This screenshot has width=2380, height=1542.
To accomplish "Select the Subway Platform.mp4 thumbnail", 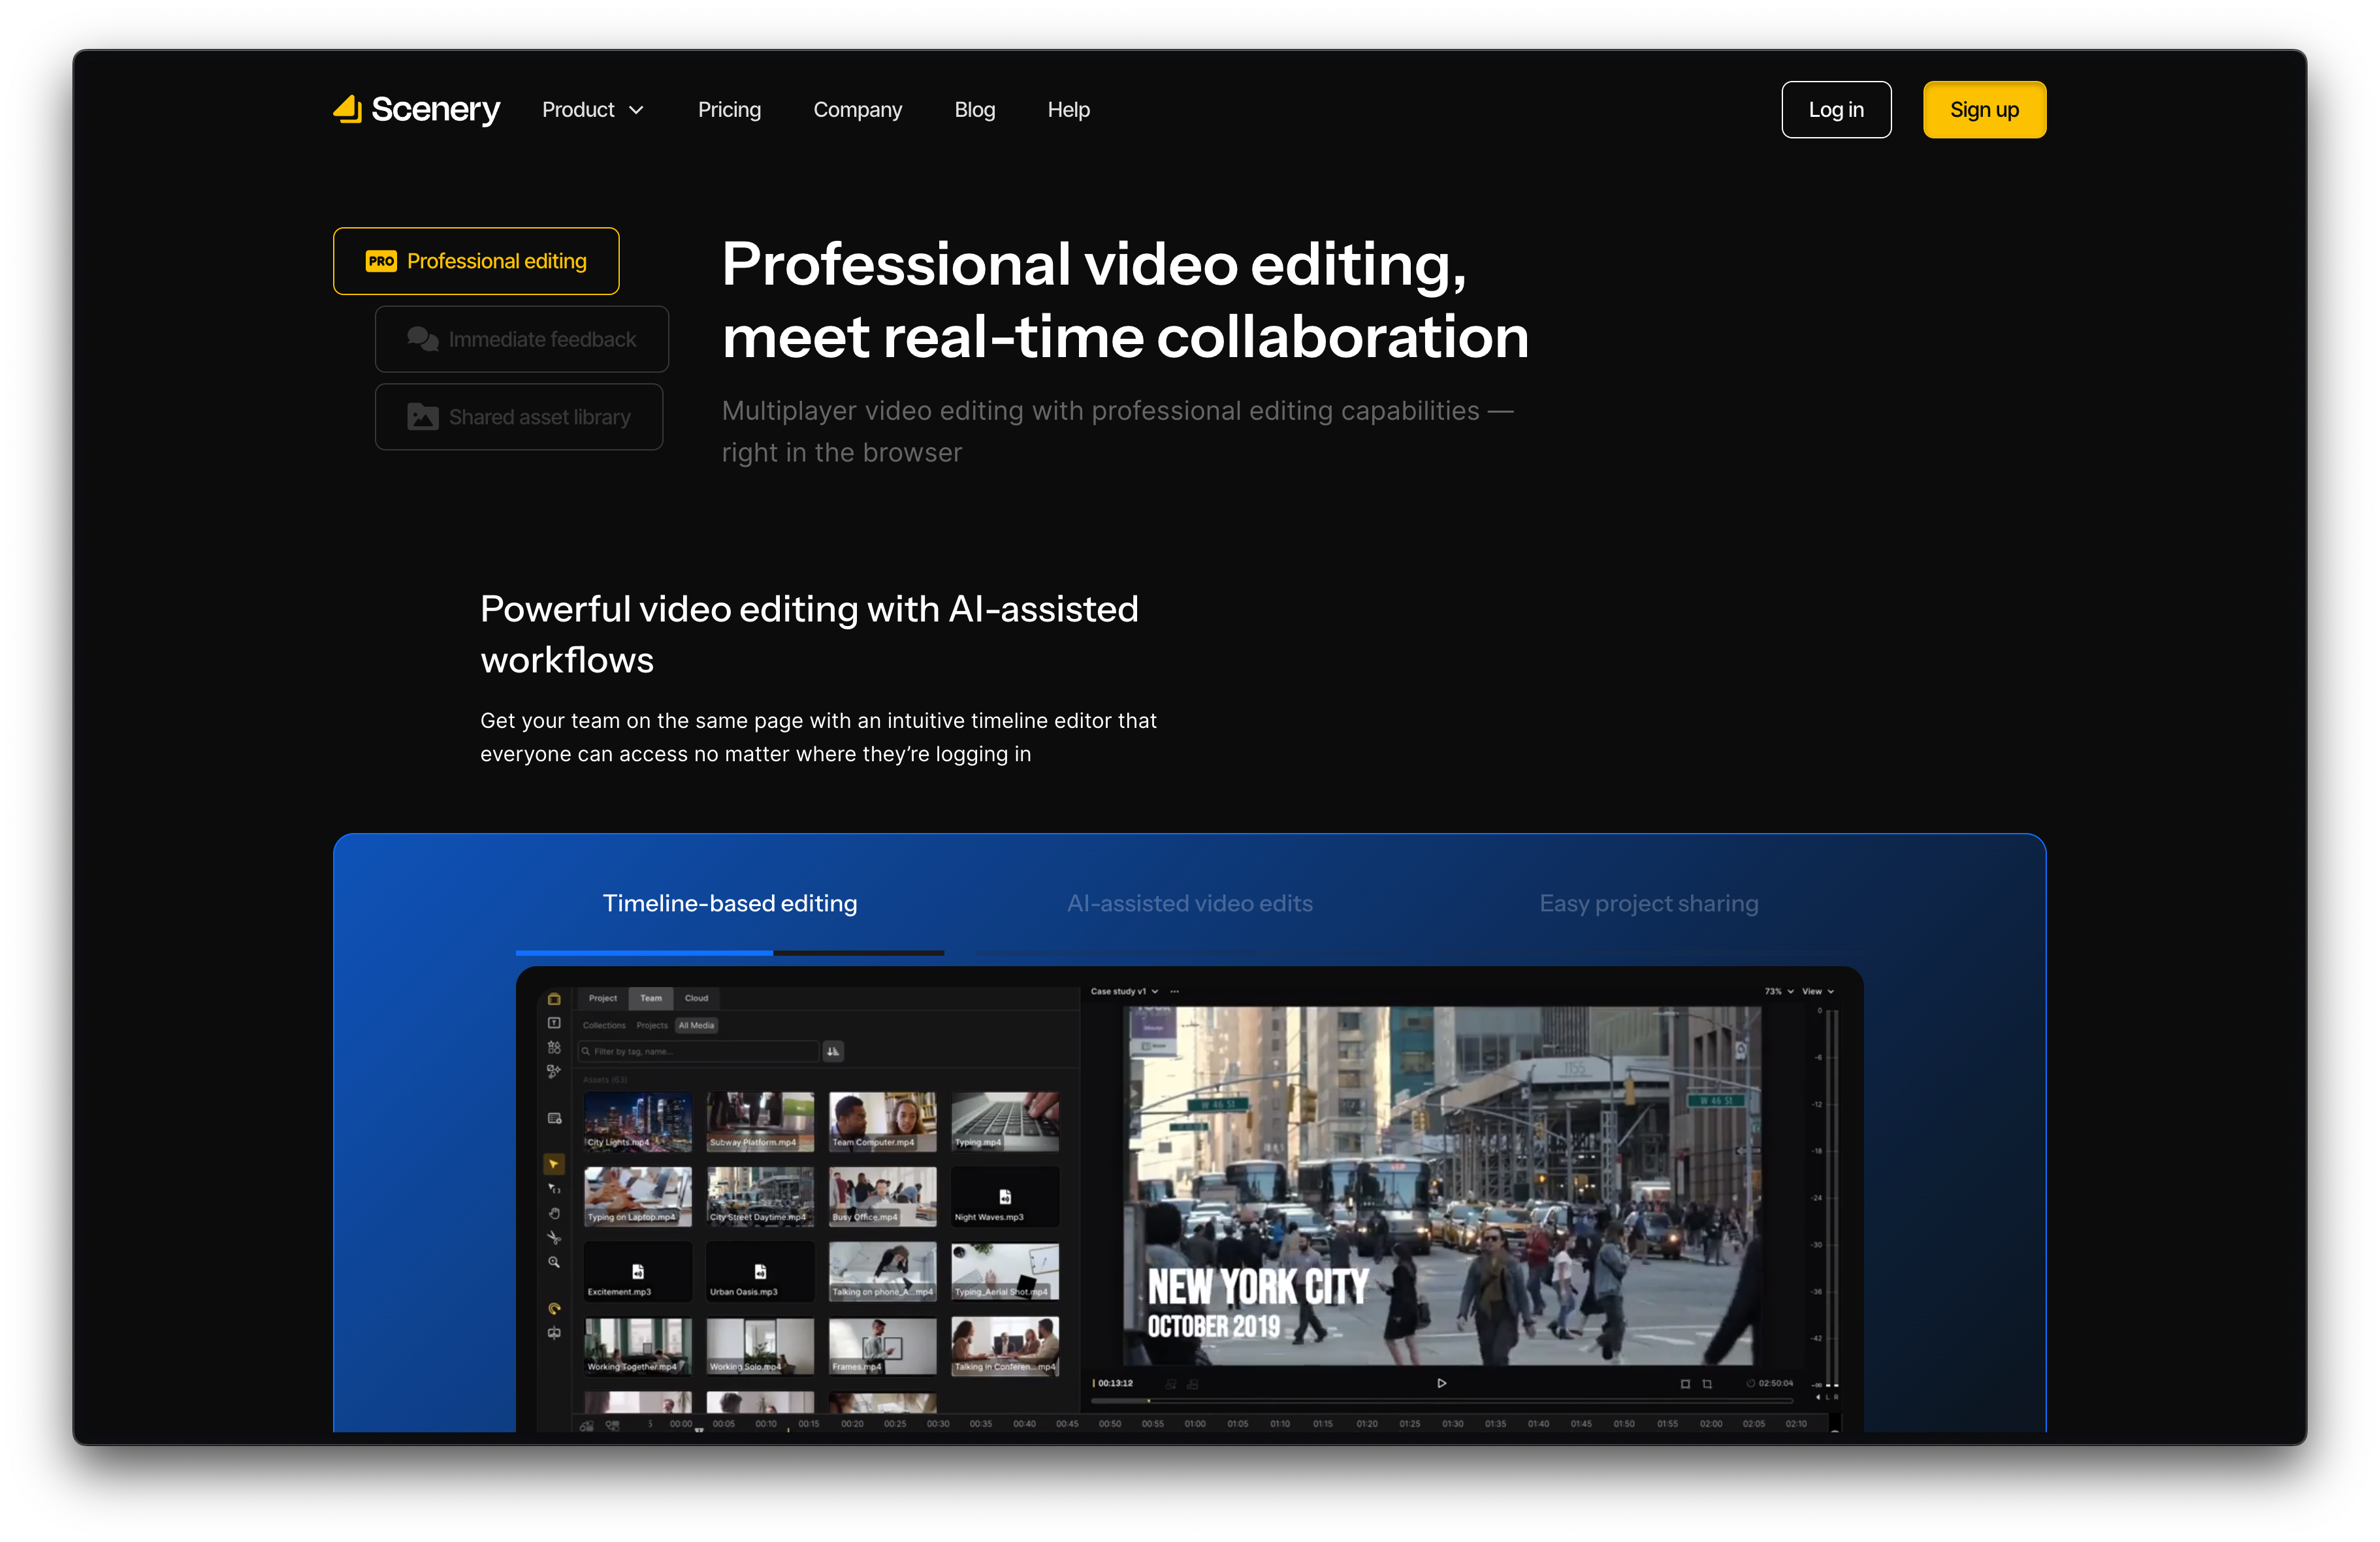I will (x=760, y=1122).
